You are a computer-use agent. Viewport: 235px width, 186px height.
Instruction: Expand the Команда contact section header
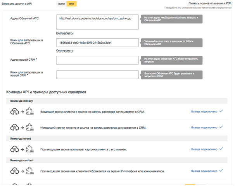22,160
